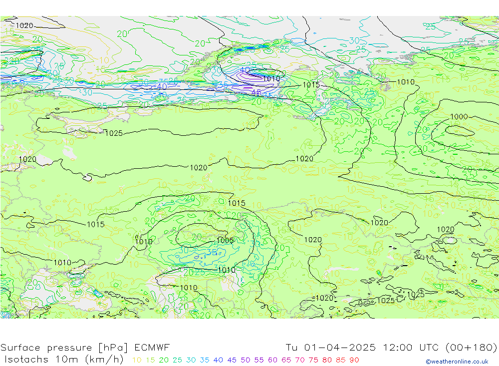Select the 65 km/h legend value

click(x=286, y=360)
